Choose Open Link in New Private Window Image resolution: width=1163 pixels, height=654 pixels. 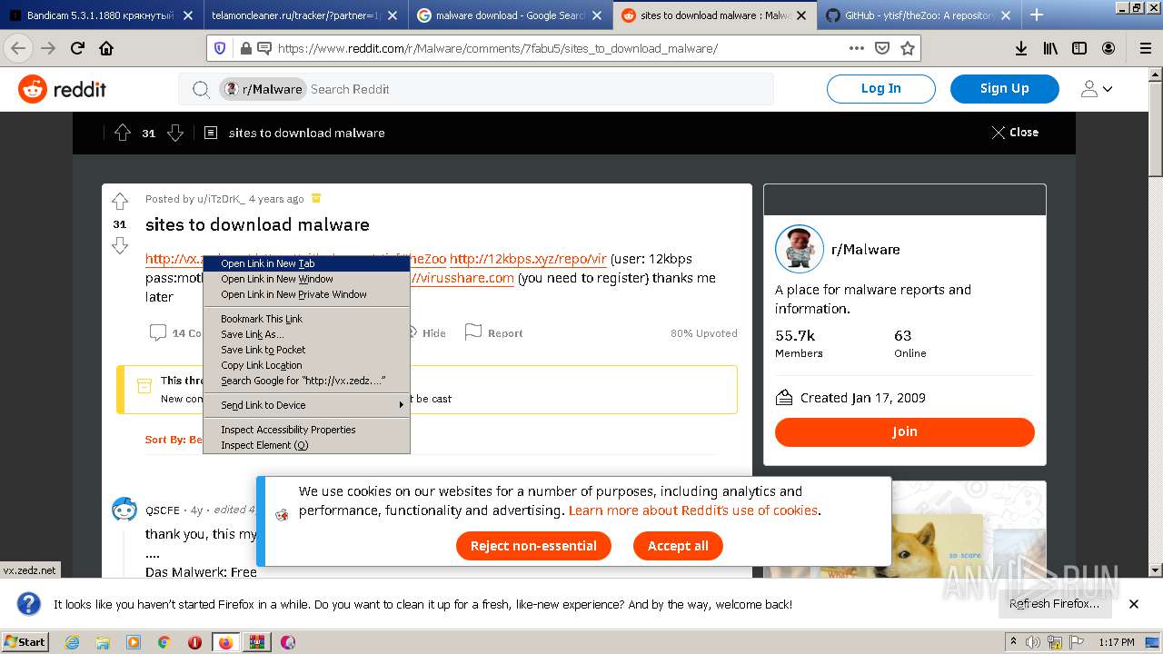click(x=306, y=294)
